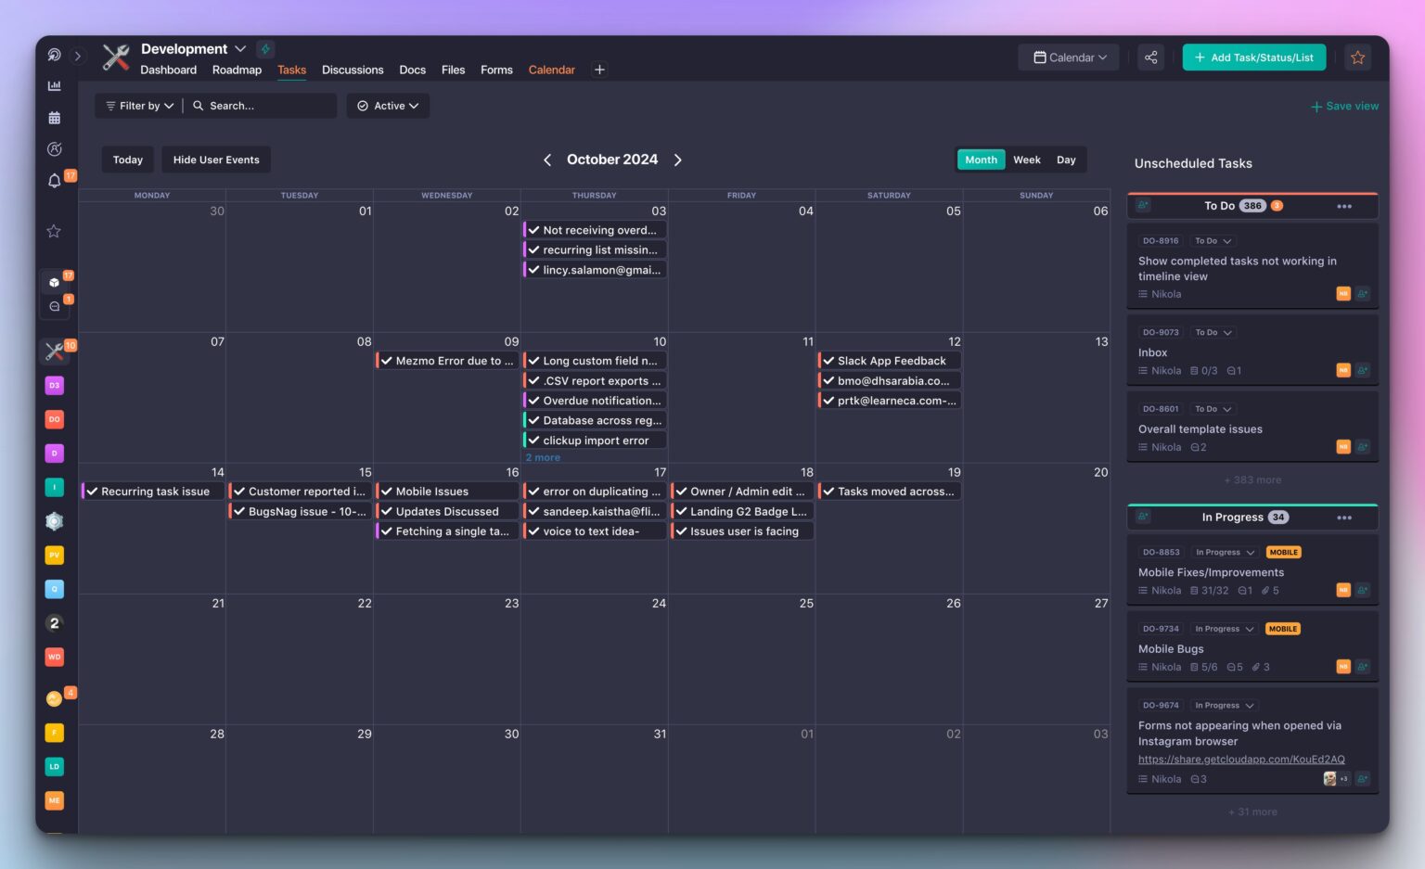Open 'Overall template issues' task card
Image resolution: width=1425 pixels, height=869 pixels.
coord(1252,428)
